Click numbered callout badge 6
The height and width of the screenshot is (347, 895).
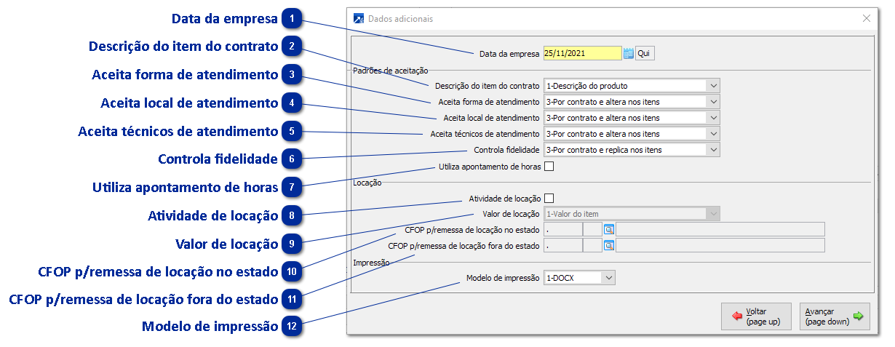[x=292, y=159]
